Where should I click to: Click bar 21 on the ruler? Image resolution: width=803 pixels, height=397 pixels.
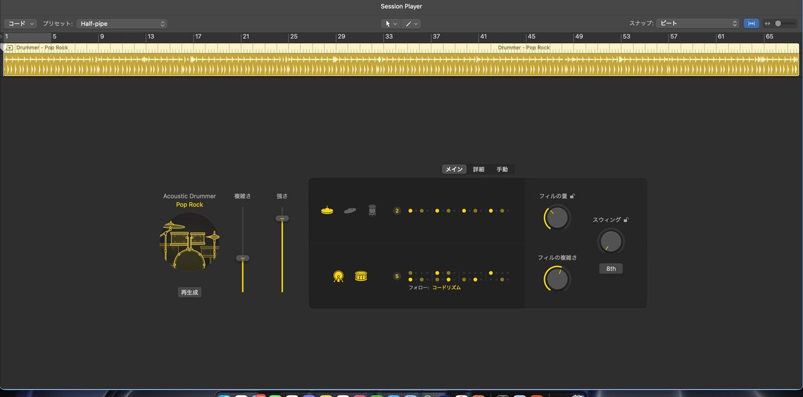246,36
